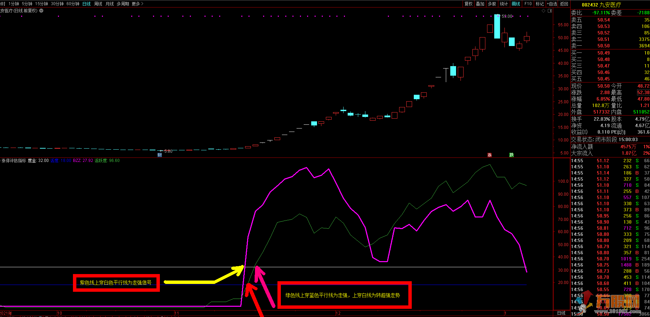650x317 pixels.
Task: Open the 多周期 multi-period view
Action: (x=123, y=4)
